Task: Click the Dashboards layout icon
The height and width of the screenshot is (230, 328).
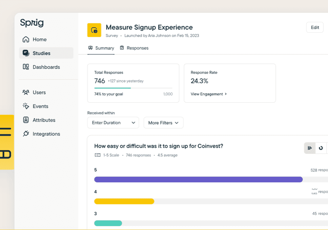Action: coord(26,67)
